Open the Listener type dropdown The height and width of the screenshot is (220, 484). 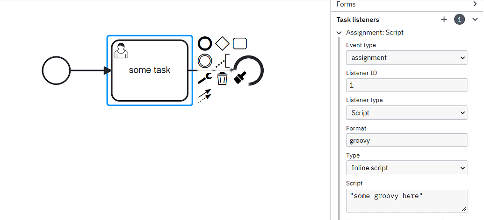click(x=406, y=113)
